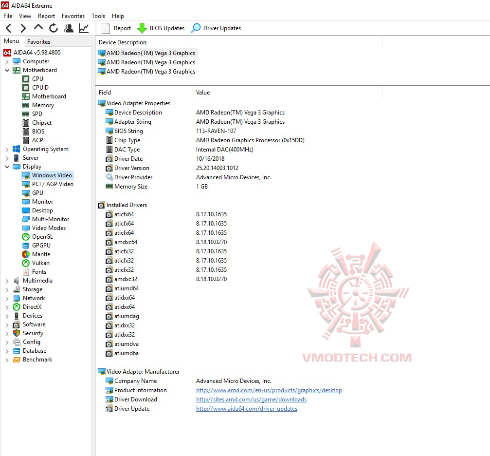Viewport: 490px width, 456px height.
Task: Open the AMD product information link
Action: point(269,390)
